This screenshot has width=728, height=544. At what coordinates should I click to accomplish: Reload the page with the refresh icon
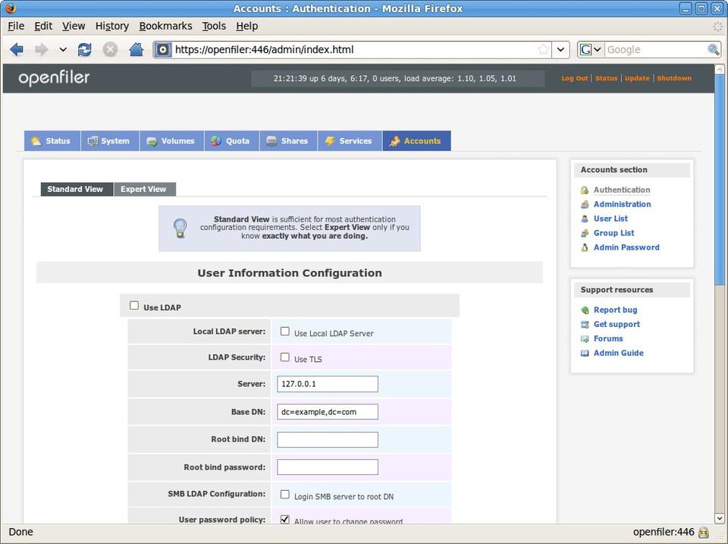coord(85,49)
